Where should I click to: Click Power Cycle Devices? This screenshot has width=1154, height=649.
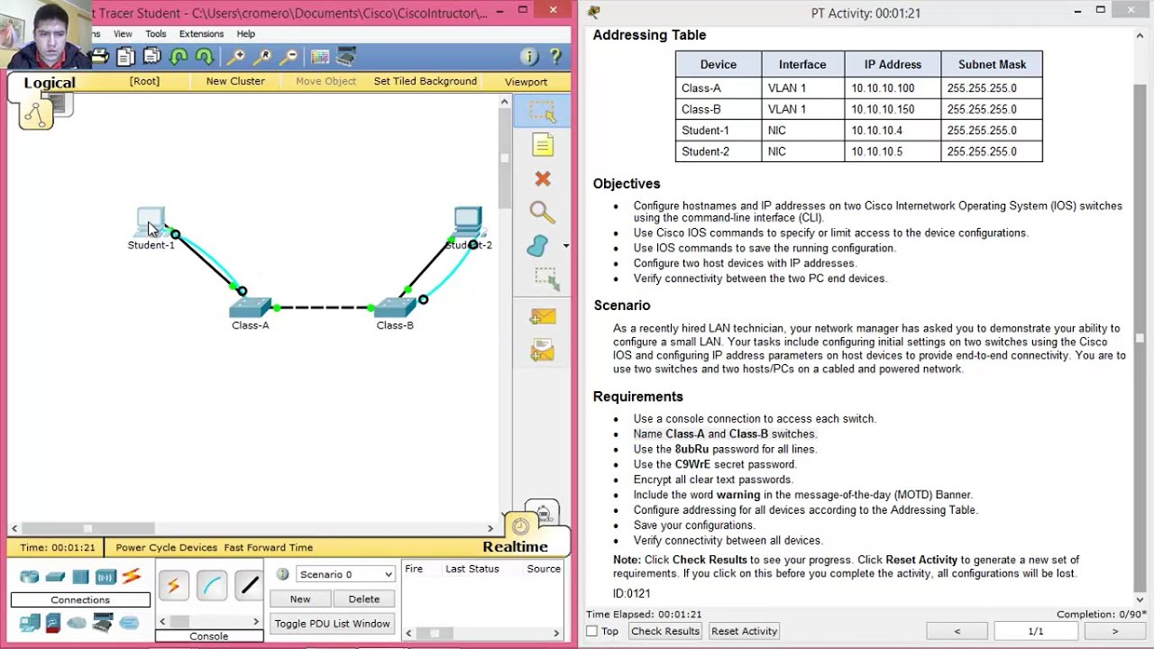166,547
